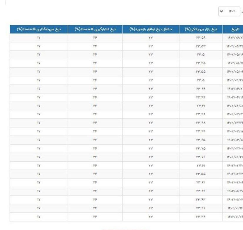Select the ۱۷ deposit rate in ۲۳.۶۲ row

coord(39,183)
